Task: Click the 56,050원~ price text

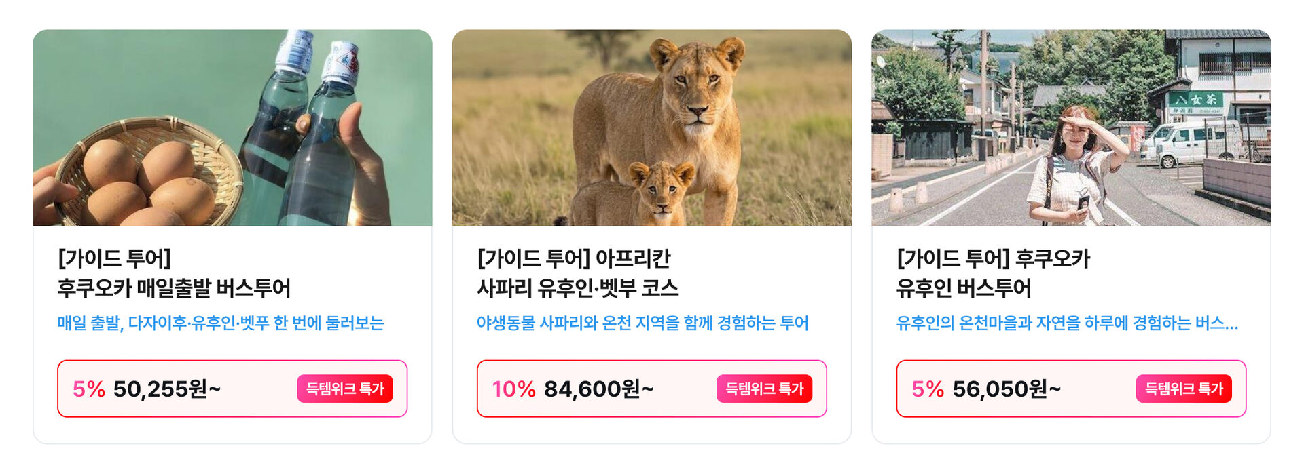Action: tap(1006, 389)
